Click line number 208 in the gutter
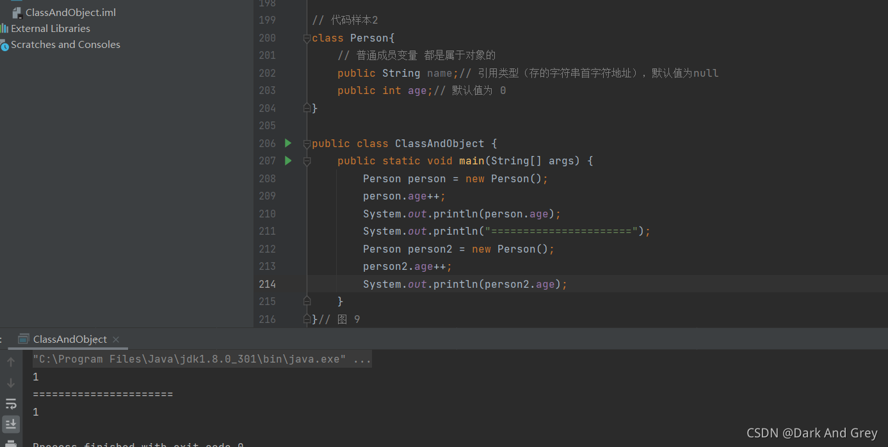Screen dimensions: 888x447 (268, 178)
